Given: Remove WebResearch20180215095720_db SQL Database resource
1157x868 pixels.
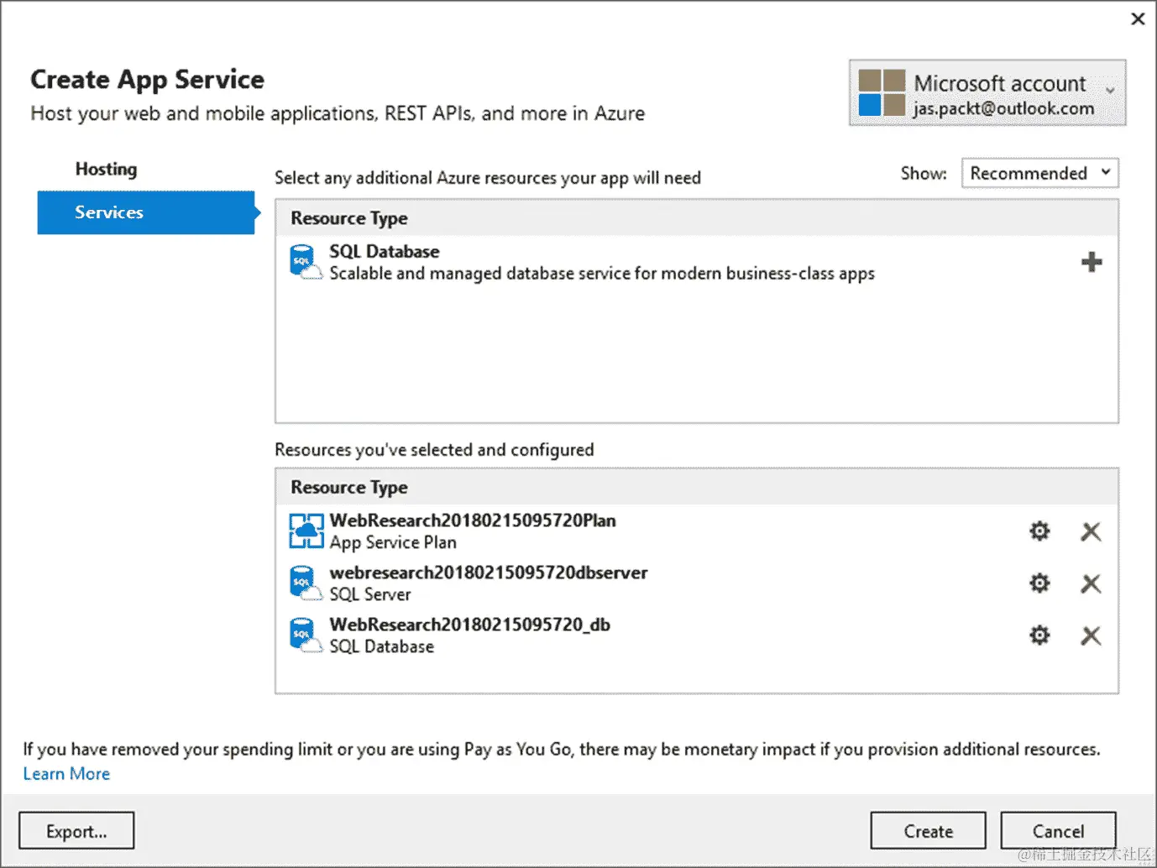Looking at the screenshot, I should (x=1091, y=635).
